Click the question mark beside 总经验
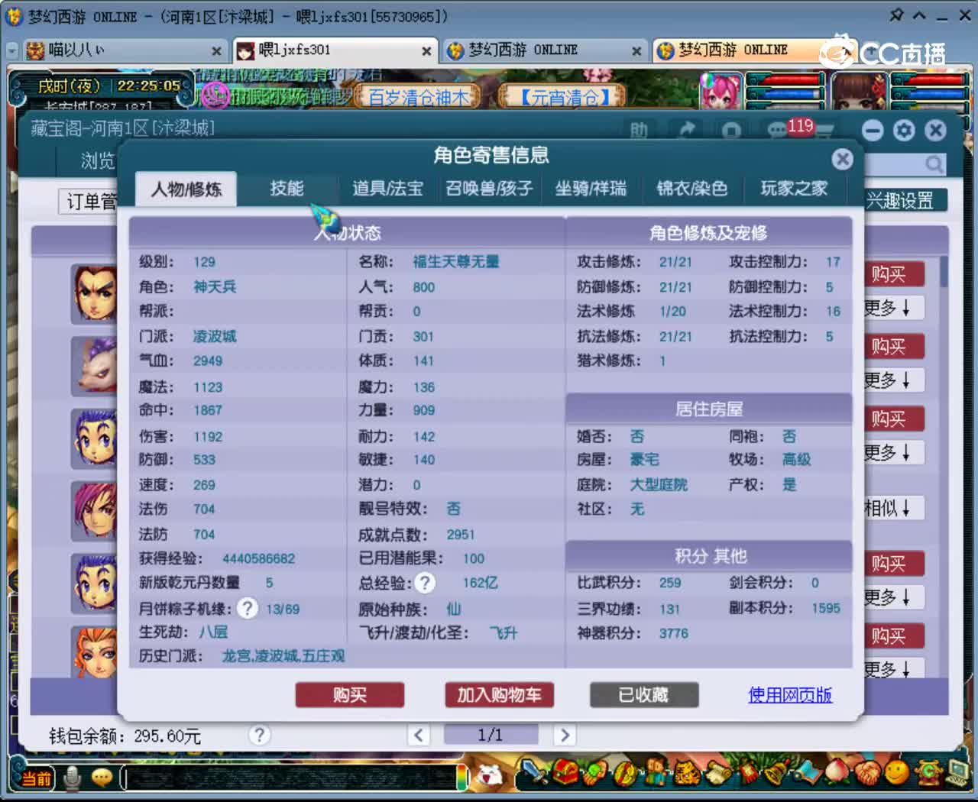The width and height of the screenshot is (978, 802). point(426,583)
